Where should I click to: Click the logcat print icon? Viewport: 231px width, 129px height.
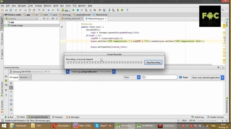(11, 104)
